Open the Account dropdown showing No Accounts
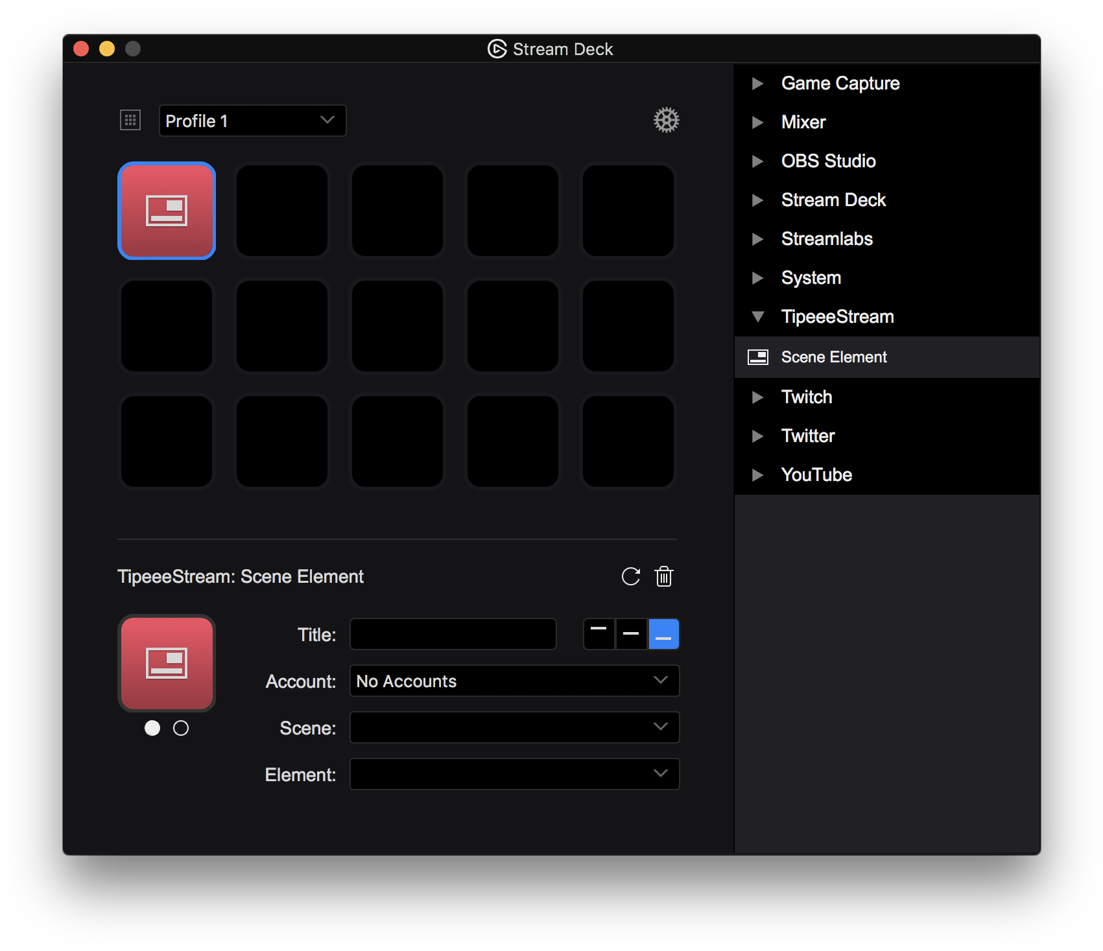 [x=514, y=681]
